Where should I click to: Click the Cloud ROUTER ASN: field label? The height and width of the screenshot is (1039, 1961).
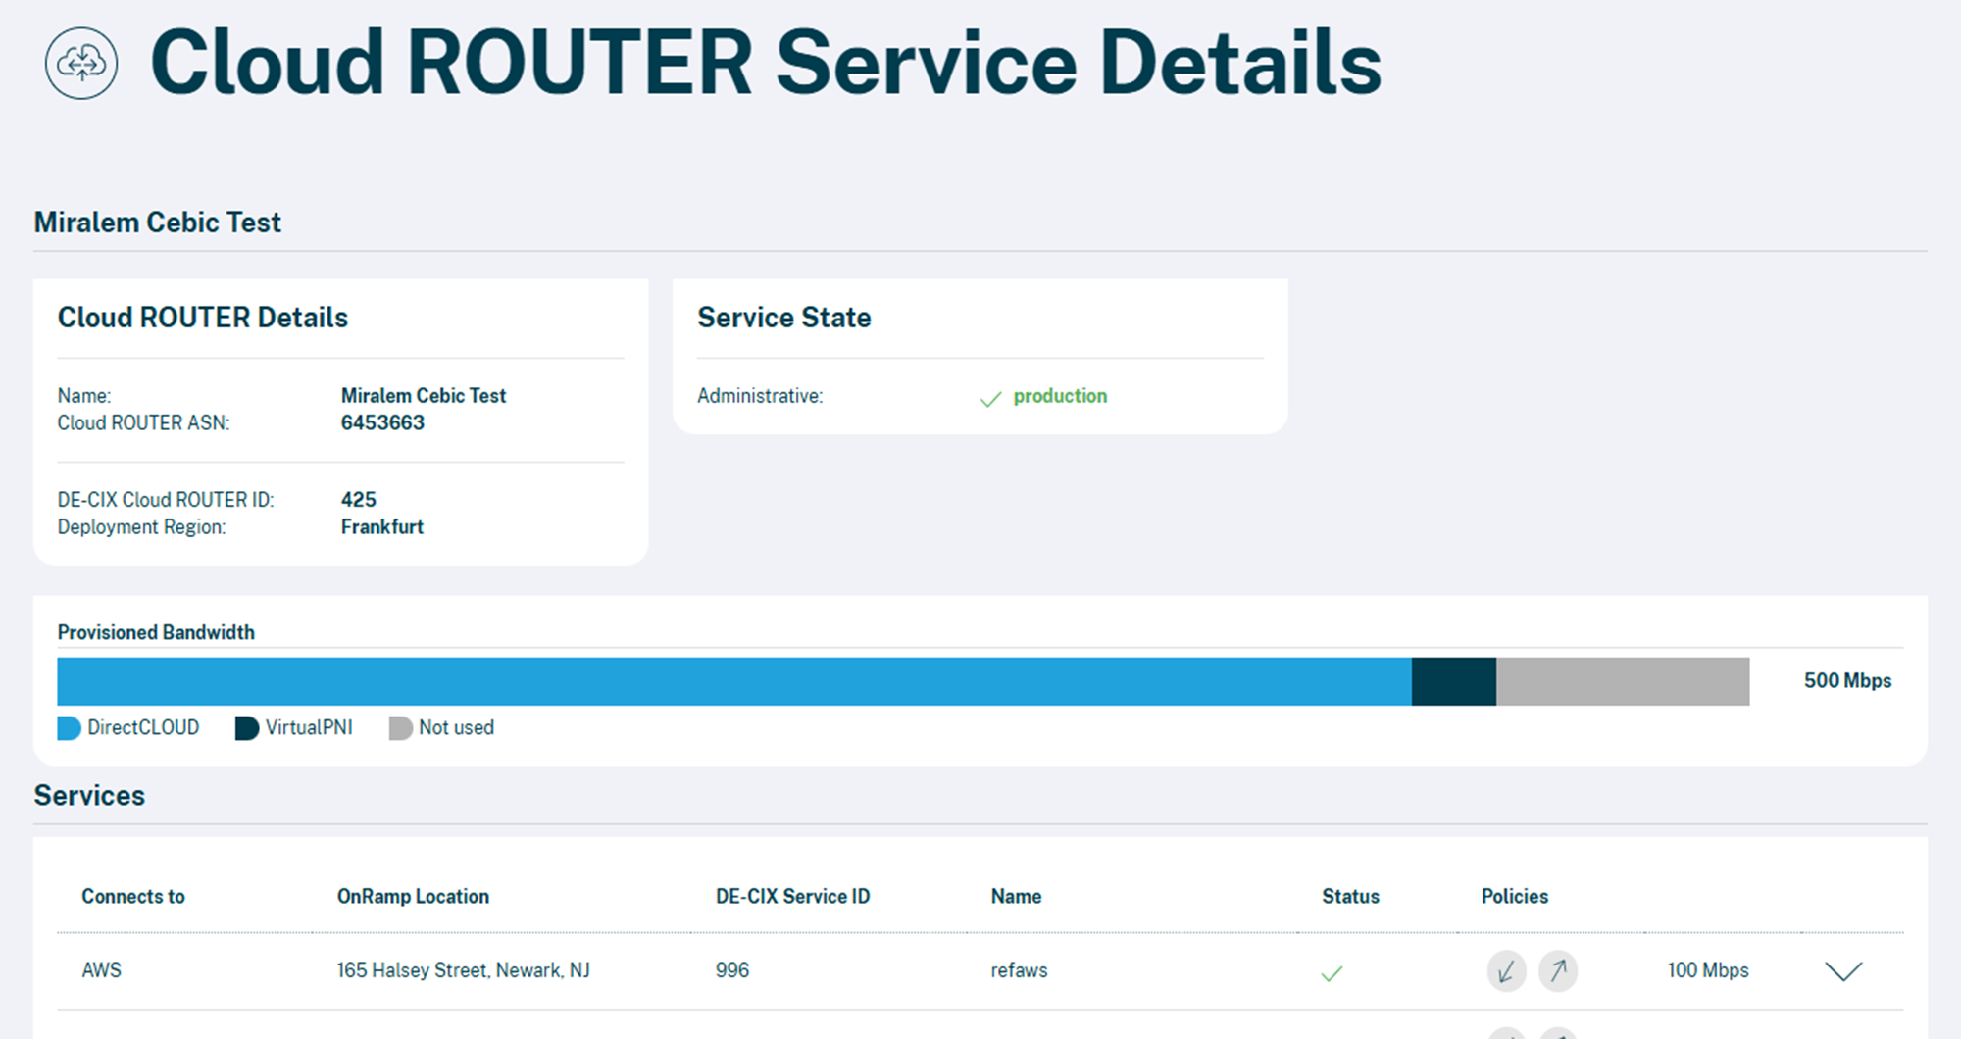point(143,423)
